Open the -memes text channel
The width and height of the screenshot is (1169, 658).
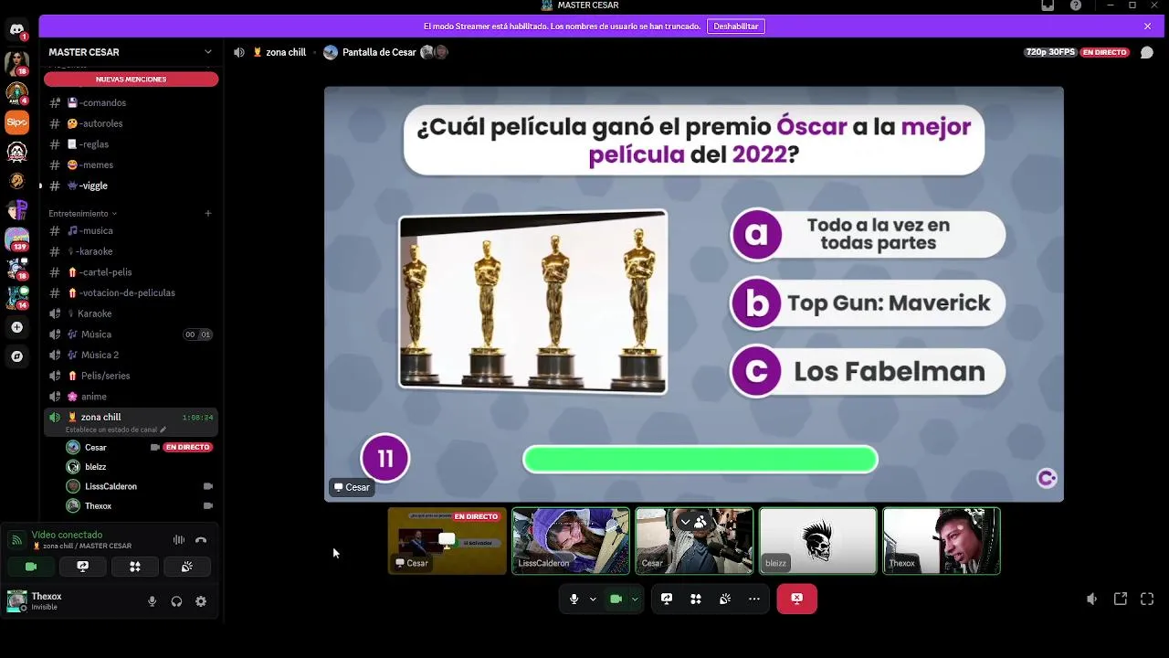pos(131,164)
